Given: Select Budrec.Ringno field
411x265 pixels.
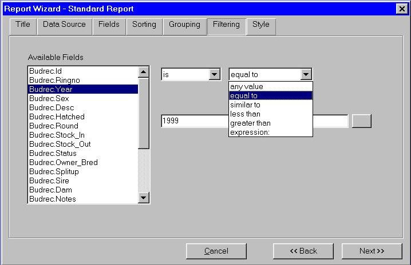Looking at the screenshot, I should pyautogui.click(x=83, y=81).
